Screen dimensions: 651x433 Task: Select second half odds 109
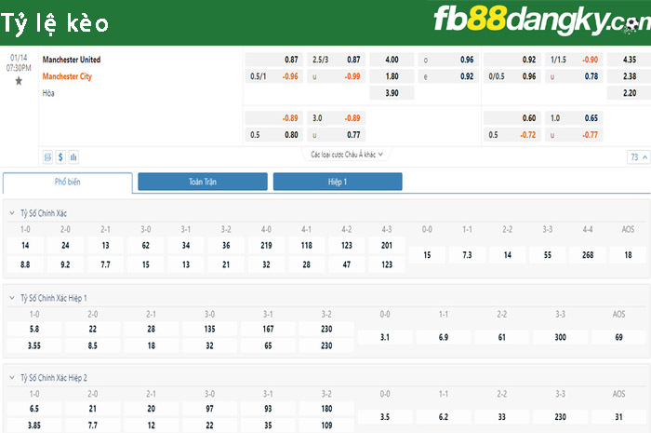coord(326,426)
